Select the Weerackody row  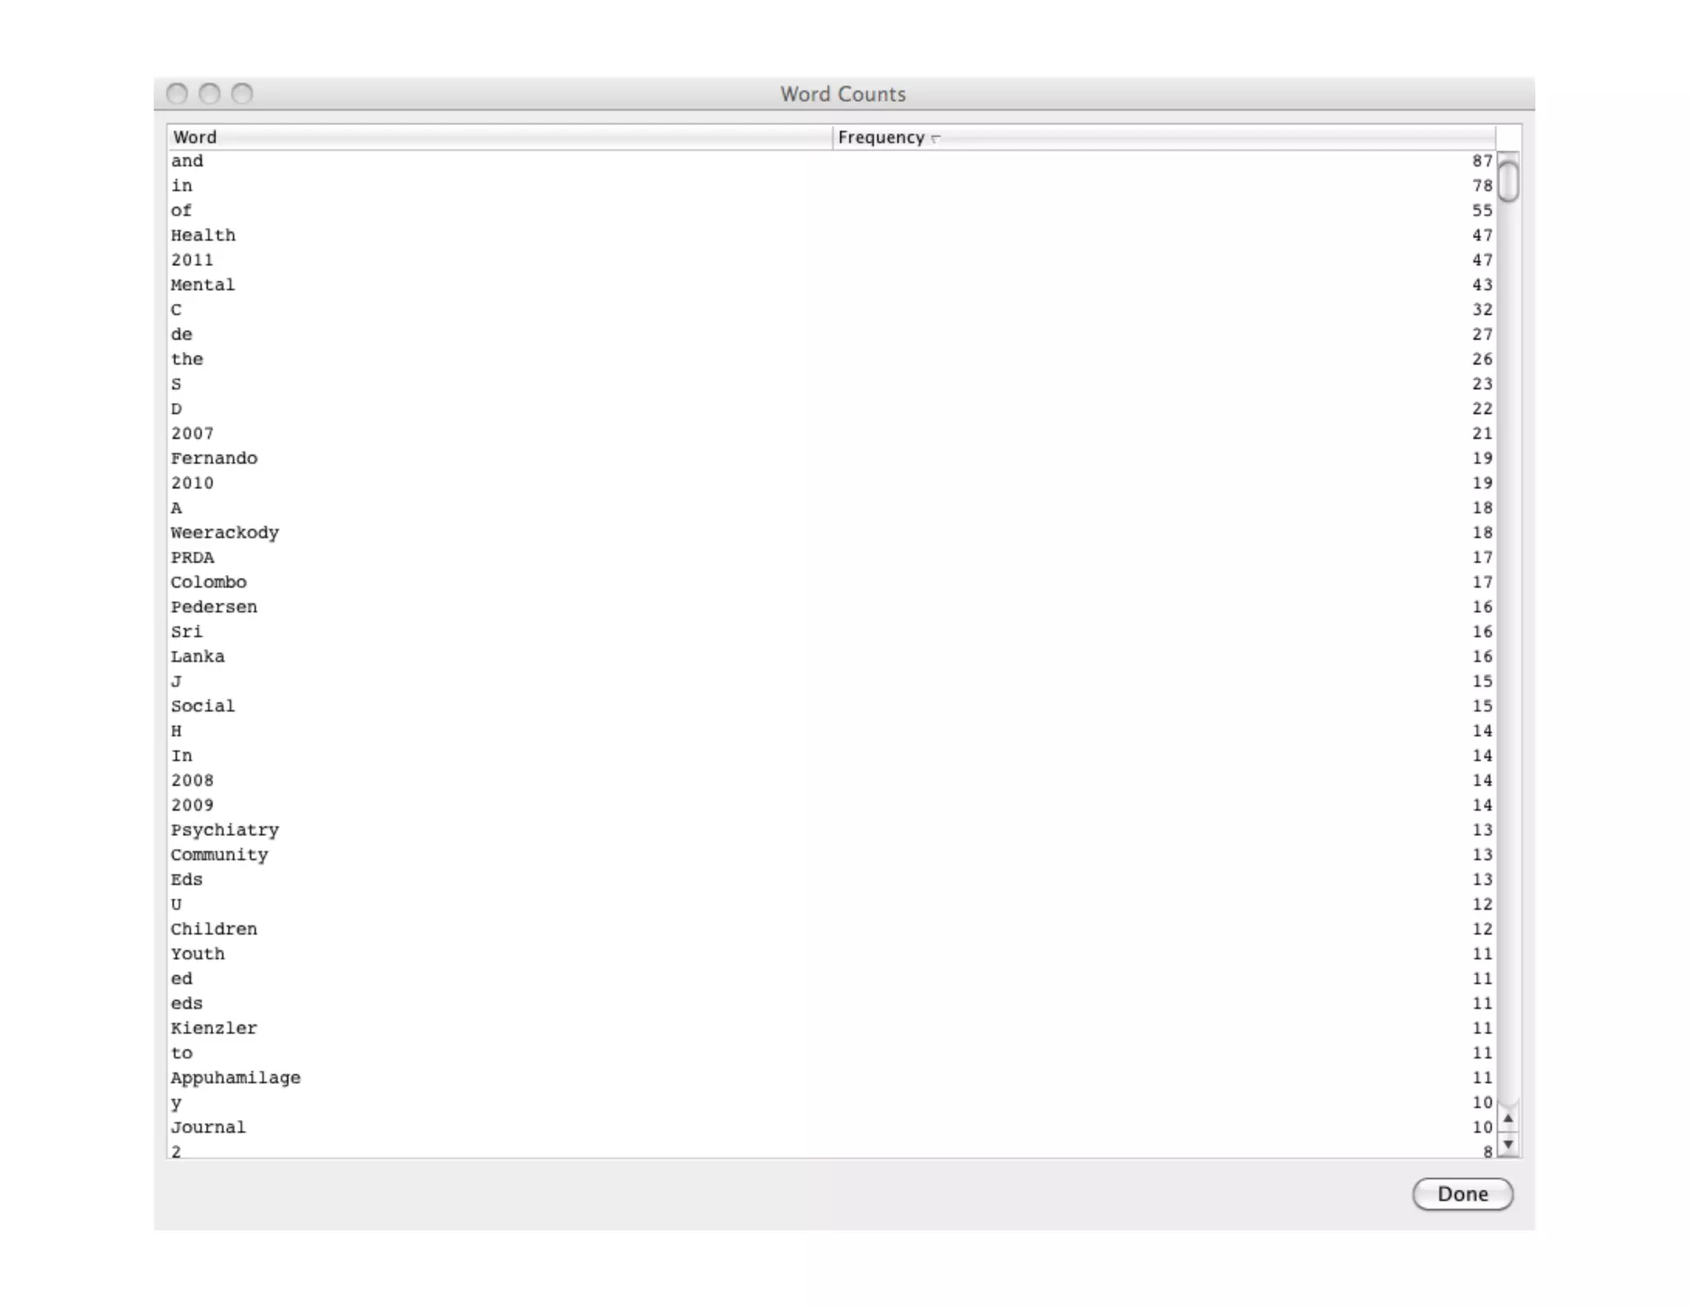[225, 533]
